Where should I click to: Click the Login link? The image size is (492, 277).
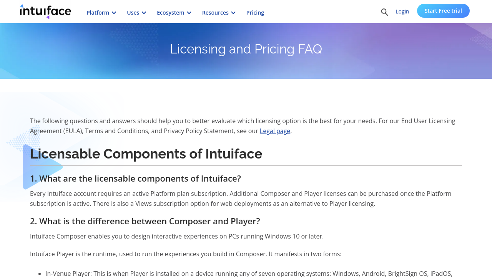[x=402, y=12]
